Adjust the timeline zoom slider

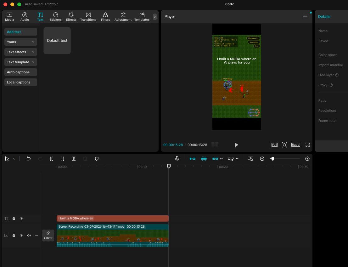coord(272,159)
